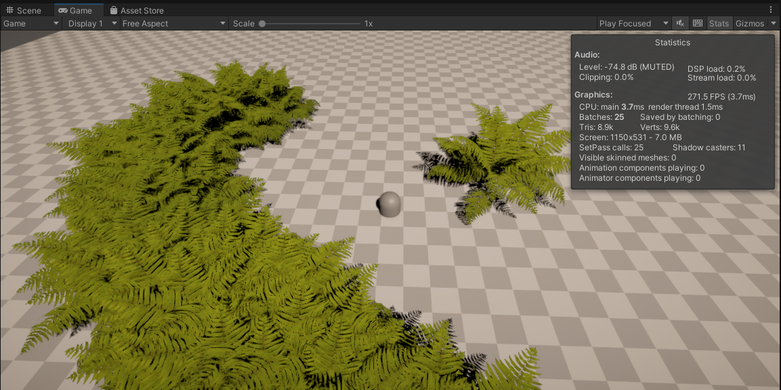
Task: Click the Saved by batching: 0 text
Action: 680,117
